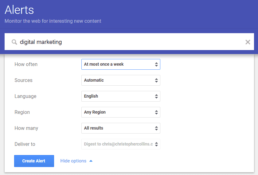This screenshot has width=258, height=175.
Task: Click the 'Deliver to' label
Action: tap(25, 144)
